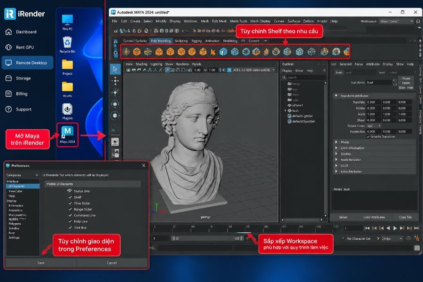Activate the Select tool arrow in Maya toolbox

click(115, 69)
